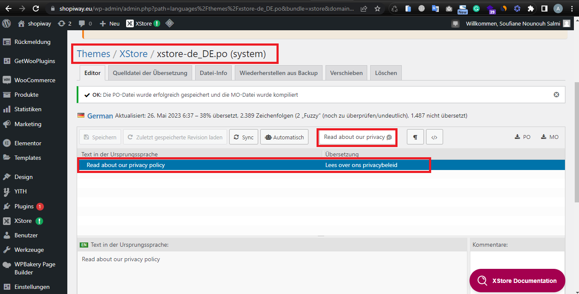Click the Automatisch translate button
579x294 pixels.
(x=284, y=137)
